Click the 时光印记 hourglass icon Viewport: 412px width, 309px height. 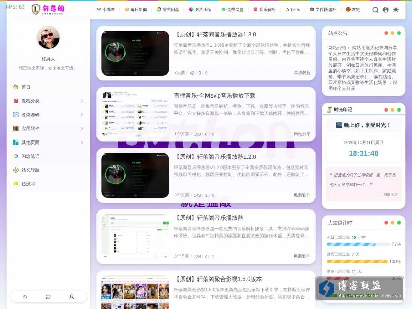point(329,110)
